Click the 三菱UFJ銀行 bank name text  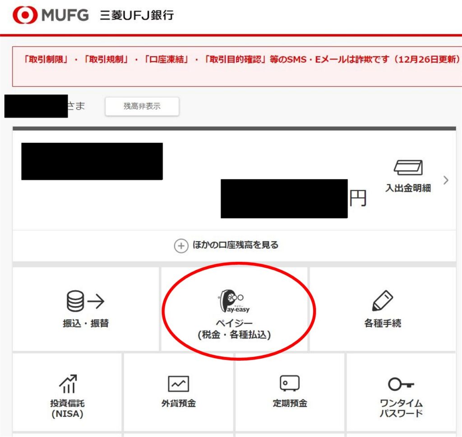click(137, 15)
